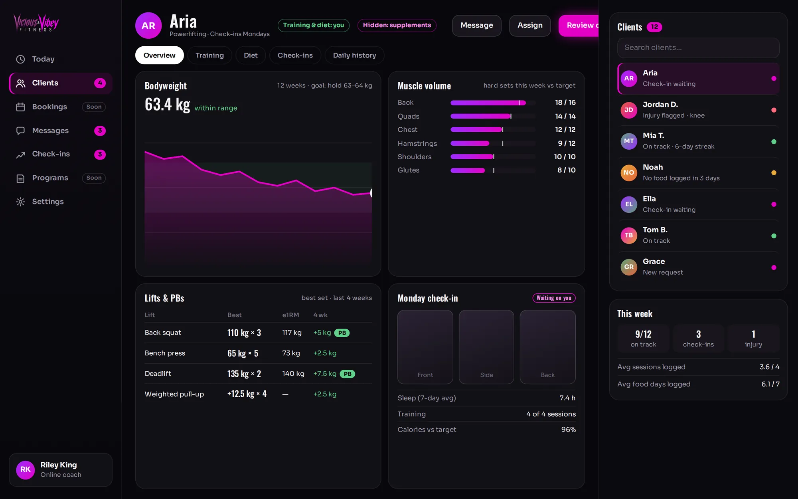798x499 pixels.
Task: Open the Diet tab
Action: [x=251, y=55]
